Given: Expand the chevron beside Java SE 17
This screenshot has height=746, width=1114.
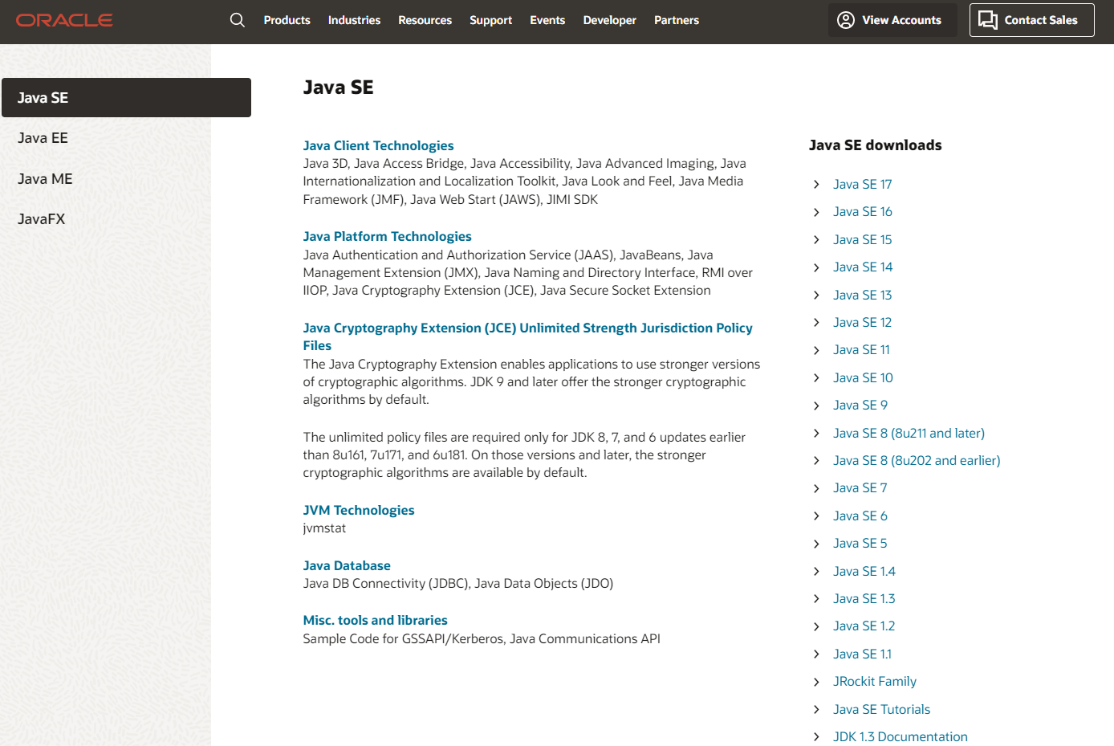Looking at the screenshot, I should [x=816, y=185].
